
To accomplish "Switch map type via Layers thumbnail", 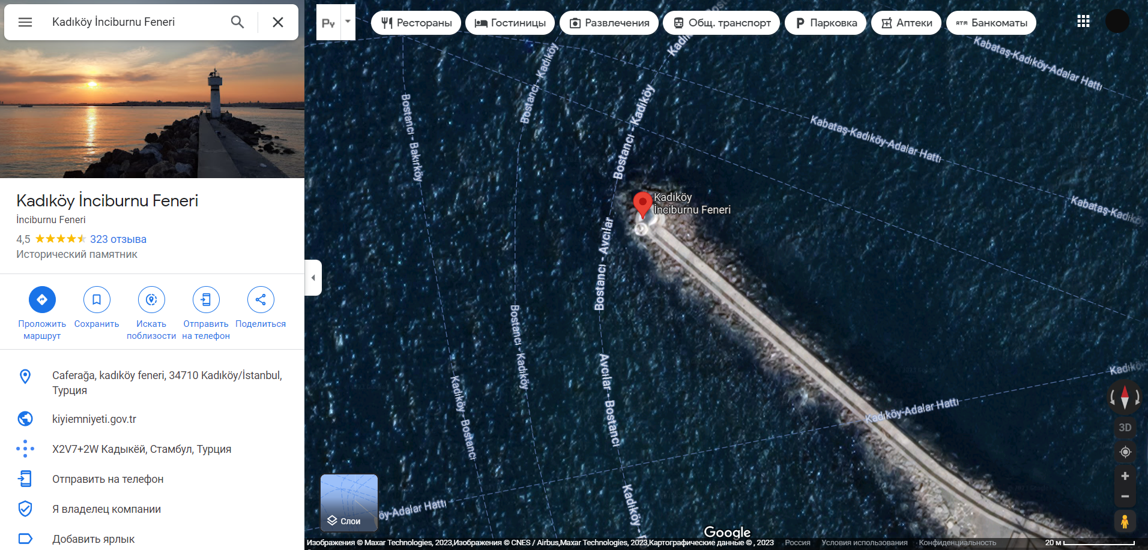I will (349, 503).
